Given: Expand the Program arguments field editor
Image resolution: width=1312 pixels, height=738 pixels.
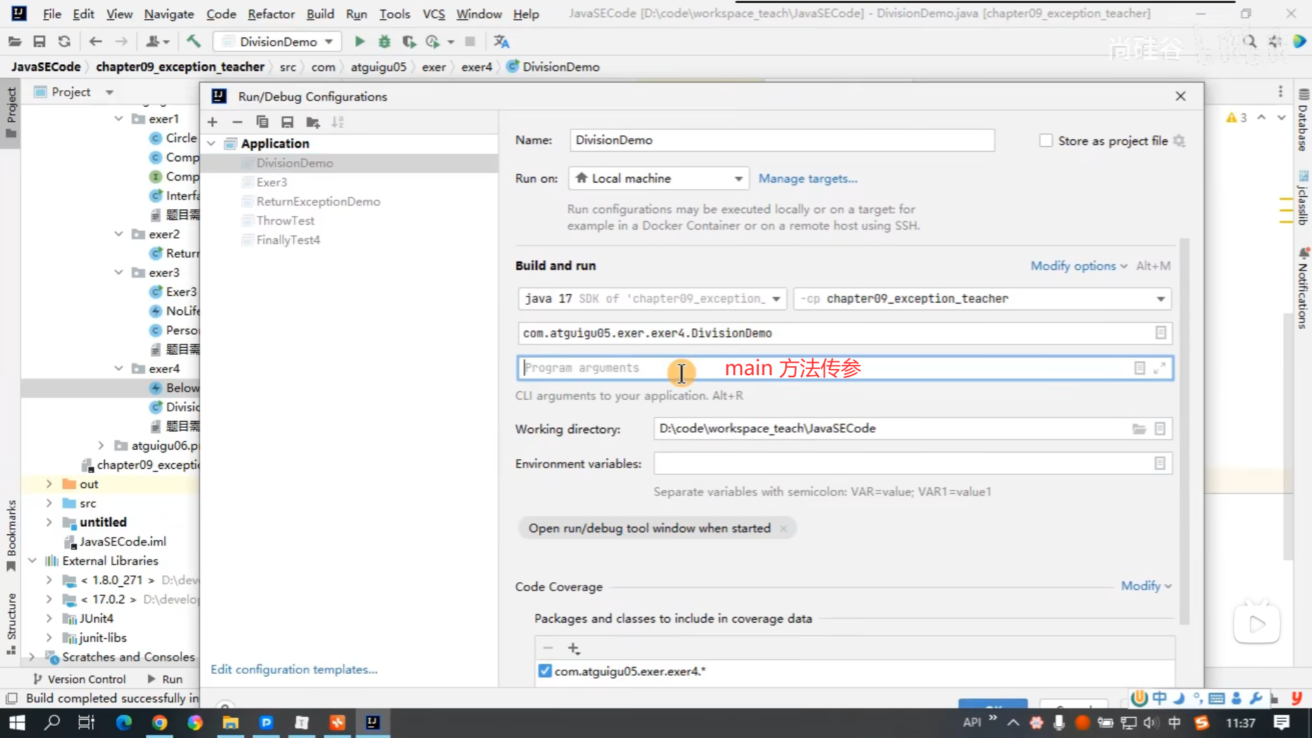Looking at the screenshot, I should click(x=1160, y=368).
